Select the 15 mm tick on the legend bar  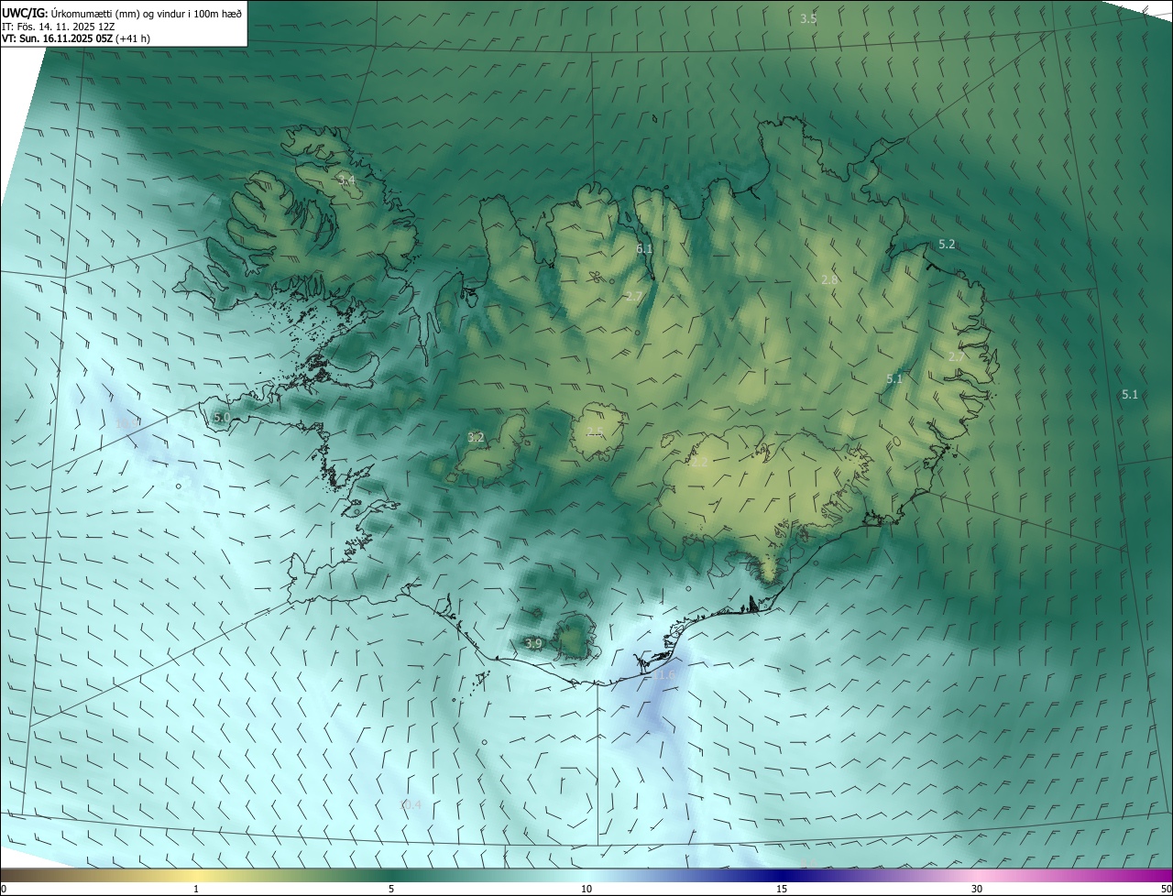tap(782, 889)
